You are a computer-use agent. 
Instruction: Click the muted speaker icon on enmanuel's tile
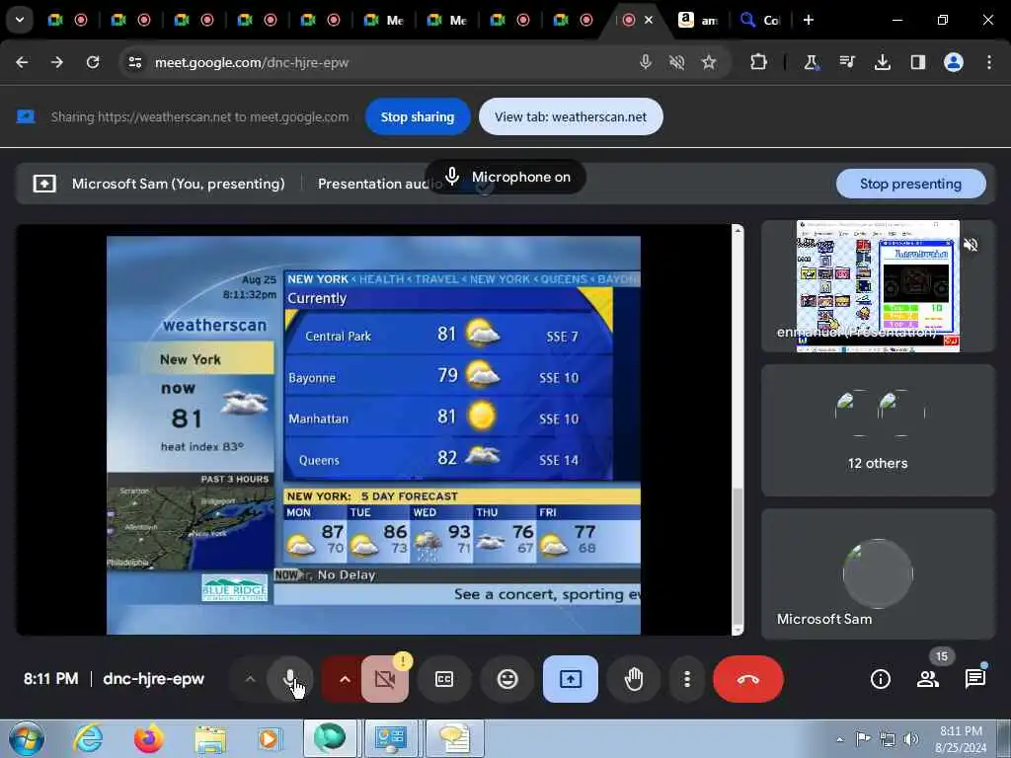pyautogui.click(x=971, y=245)
